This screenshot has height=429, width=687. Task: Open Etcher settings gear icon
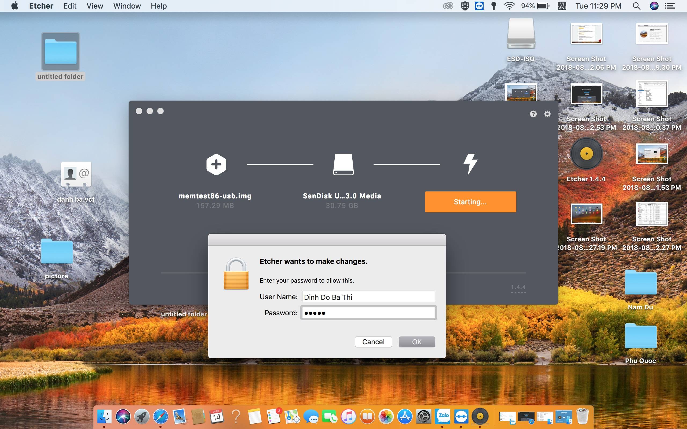[547, 114]
